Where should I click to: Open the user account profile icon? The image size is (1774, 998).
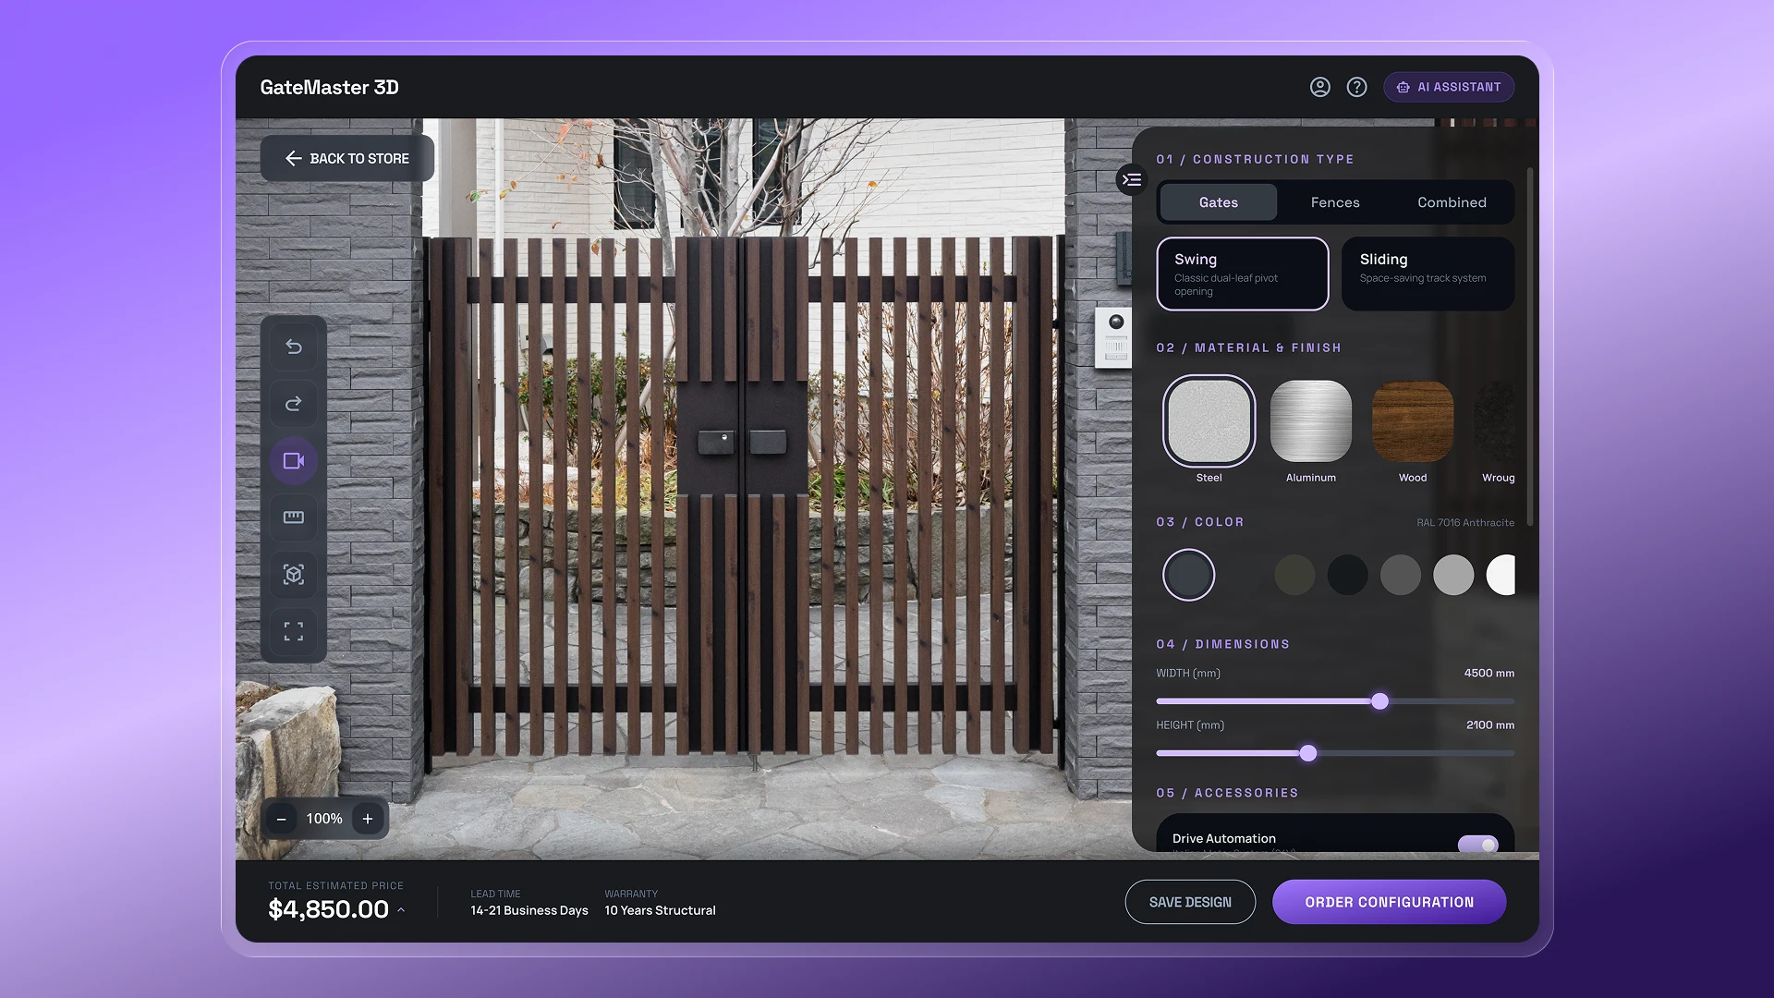pyautogui.click(x=1320, y=87)
